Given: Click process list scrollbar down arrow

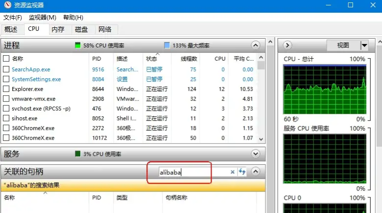Looking at the screenshot, I should [x=261, y=139].
